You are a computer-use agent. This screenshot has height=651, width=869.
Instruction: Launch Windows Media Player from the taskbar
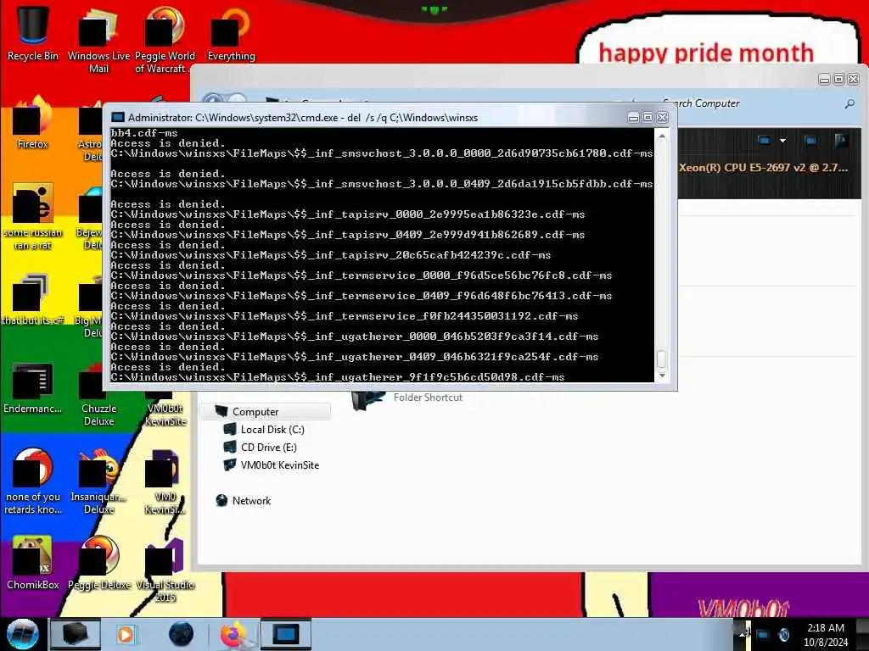[x=126, y=634]
